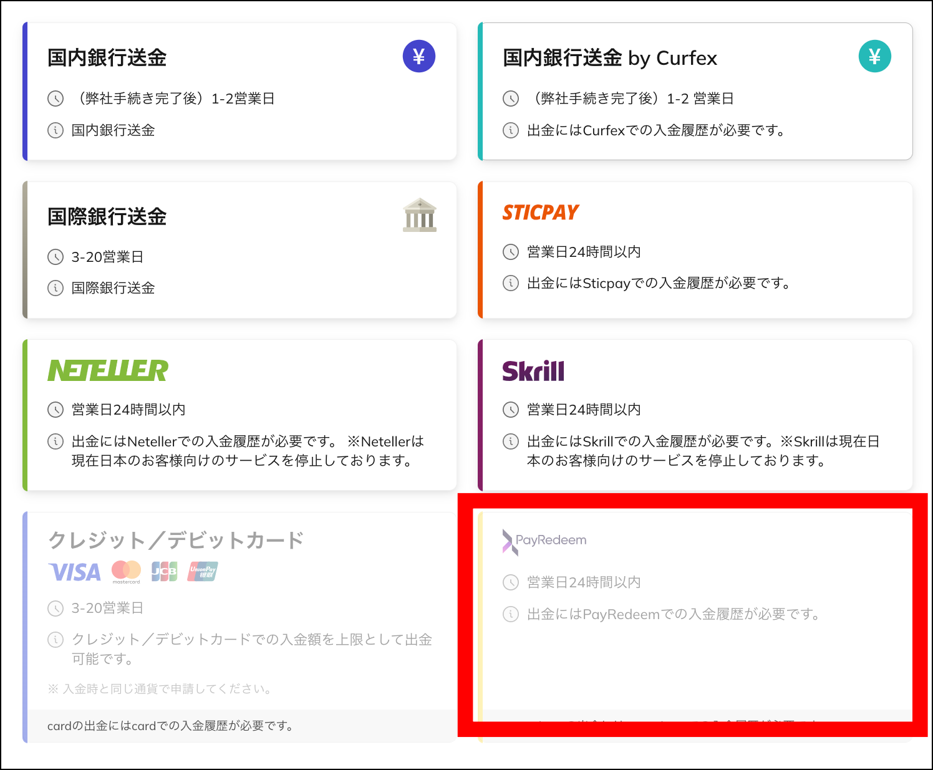Click the info icon on the NETELLER card
Viewport: 933px width, 770px height.
(55, 441)
